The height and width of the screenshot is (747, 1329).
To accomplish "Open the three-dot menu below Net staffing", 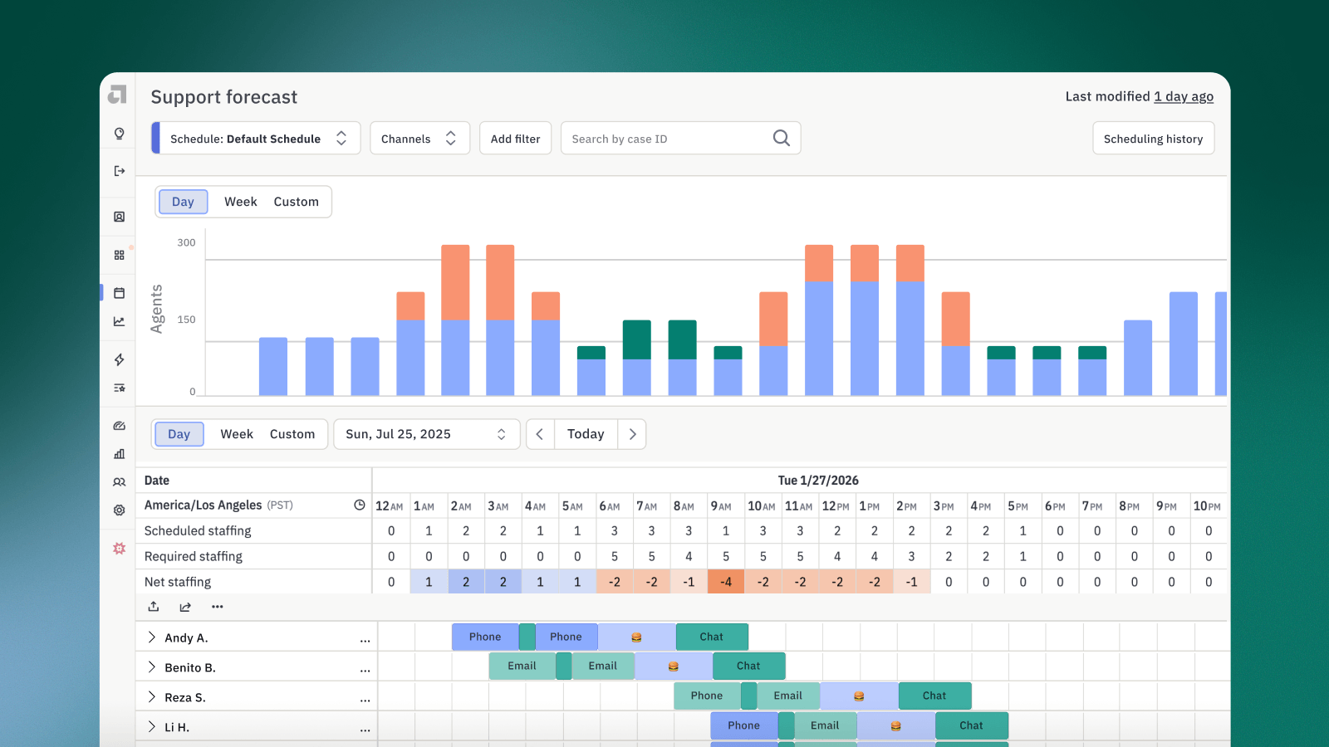I will [218, 607].
